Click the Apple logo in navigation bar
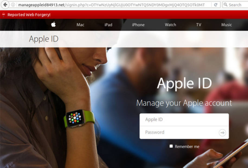 (x=53, y=24)
